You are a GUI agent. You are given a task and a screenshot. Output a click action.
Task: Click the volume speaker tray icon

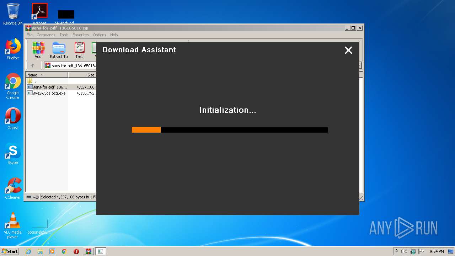pos(404,251)
